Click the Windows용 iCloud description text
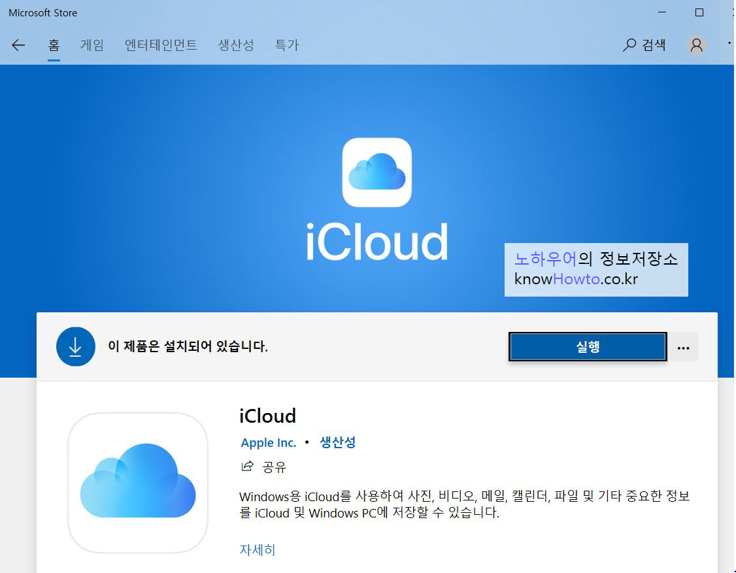The height and width of the screenshot is (573, 736). (465, 504)
